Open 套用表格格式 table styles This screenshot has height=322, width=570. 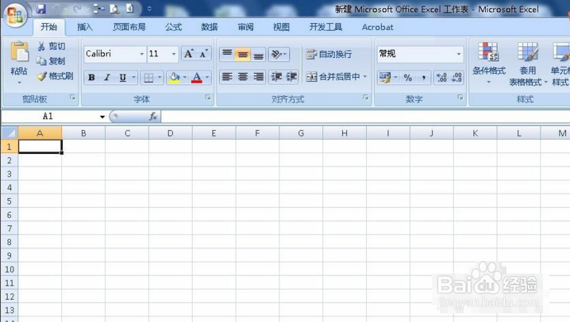[528, 63]
